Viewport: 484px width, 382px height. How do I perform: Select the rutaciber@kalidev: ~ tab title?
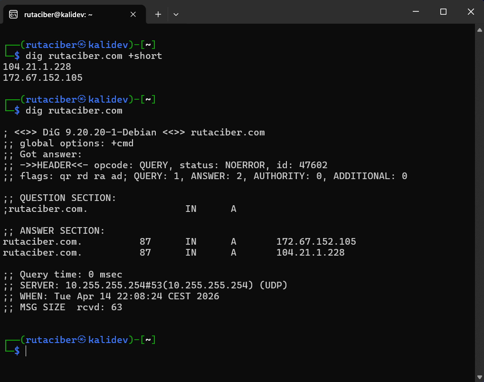coord(58,14)
